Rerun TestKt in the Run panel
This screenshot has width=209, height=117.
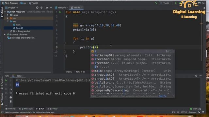coord(6,80)
